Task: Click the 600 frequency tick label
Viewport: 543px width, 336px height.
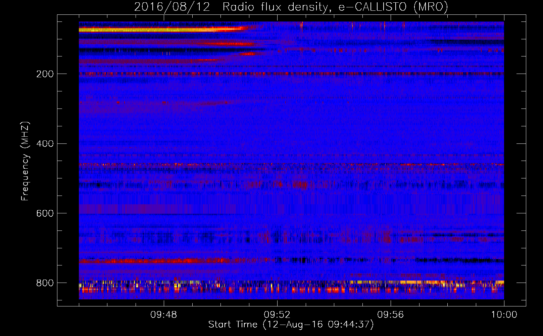Action: pyautogui.click(x=45, y=213)
